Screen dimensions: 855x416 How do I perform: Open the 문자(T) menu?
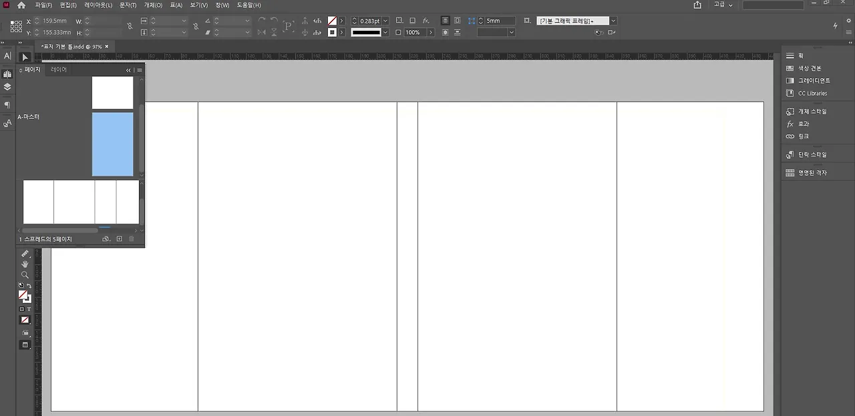(x=128, y=5)
